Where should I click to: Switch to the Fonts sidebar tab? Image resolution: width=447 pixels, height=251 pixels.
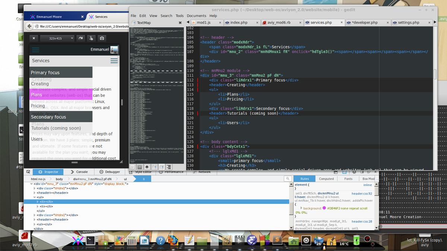[x=348, y=179]
